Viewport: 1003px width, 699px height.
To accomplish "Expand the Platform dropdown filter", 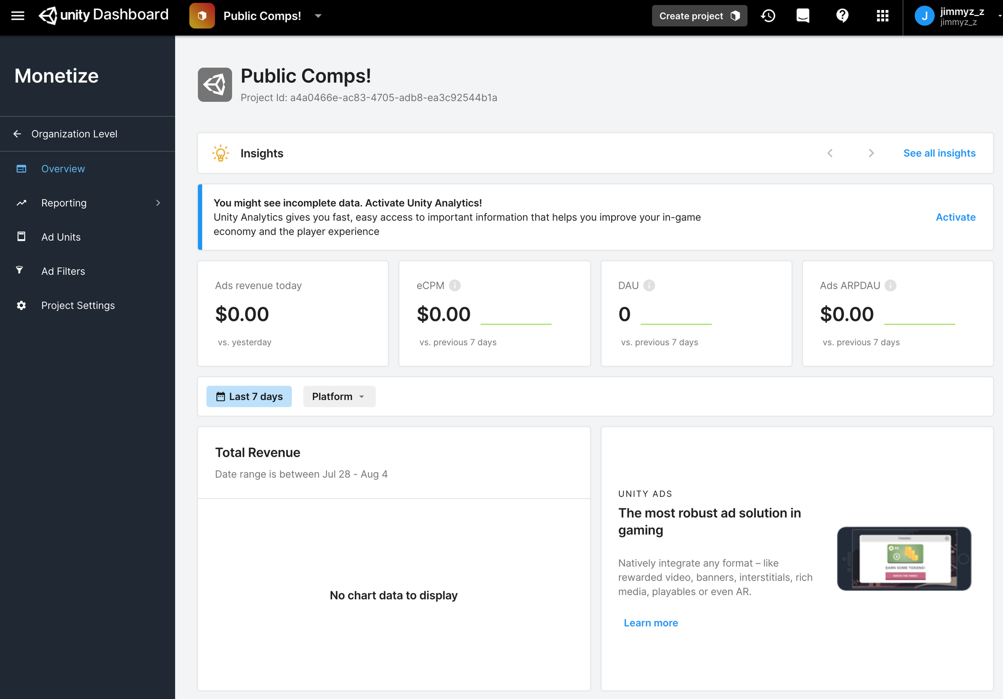I will tap(339, 396).
